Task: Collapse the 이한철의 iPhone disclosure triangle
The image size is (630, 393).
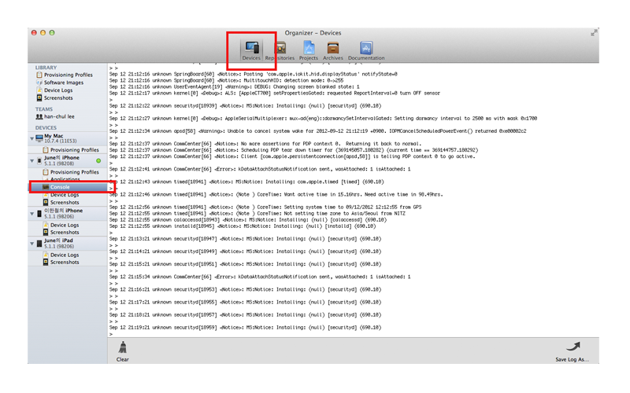Action: click(31, 214)
